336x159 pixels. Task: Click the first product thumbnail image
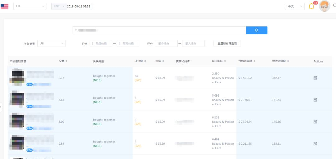coord(17,77)
